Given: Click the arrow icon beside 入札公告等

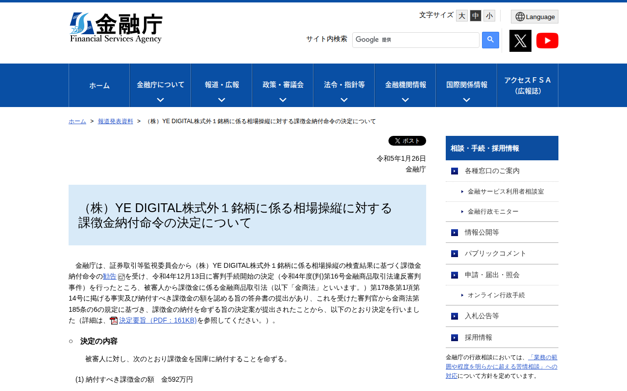Looking at the screenshot, I should (x=455, y=316).
